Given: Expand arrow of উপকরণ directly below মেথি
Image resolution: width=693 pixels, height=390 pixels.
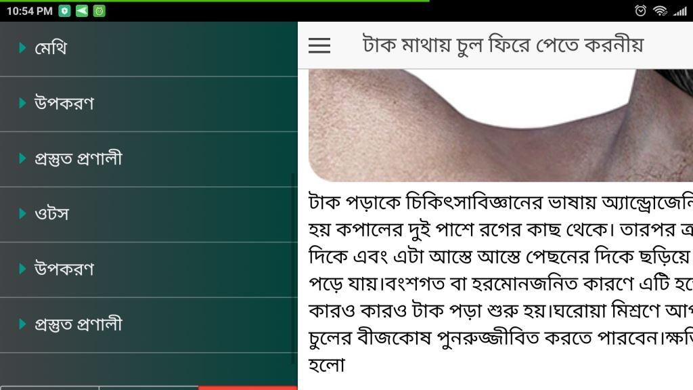Looking at the screenshot, I should (x=22, y=103).
